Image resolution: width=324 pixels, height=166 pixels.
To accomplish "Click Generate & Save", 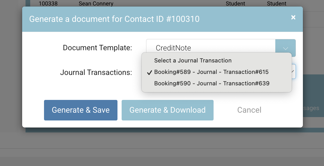I will (x=80, y=110).
